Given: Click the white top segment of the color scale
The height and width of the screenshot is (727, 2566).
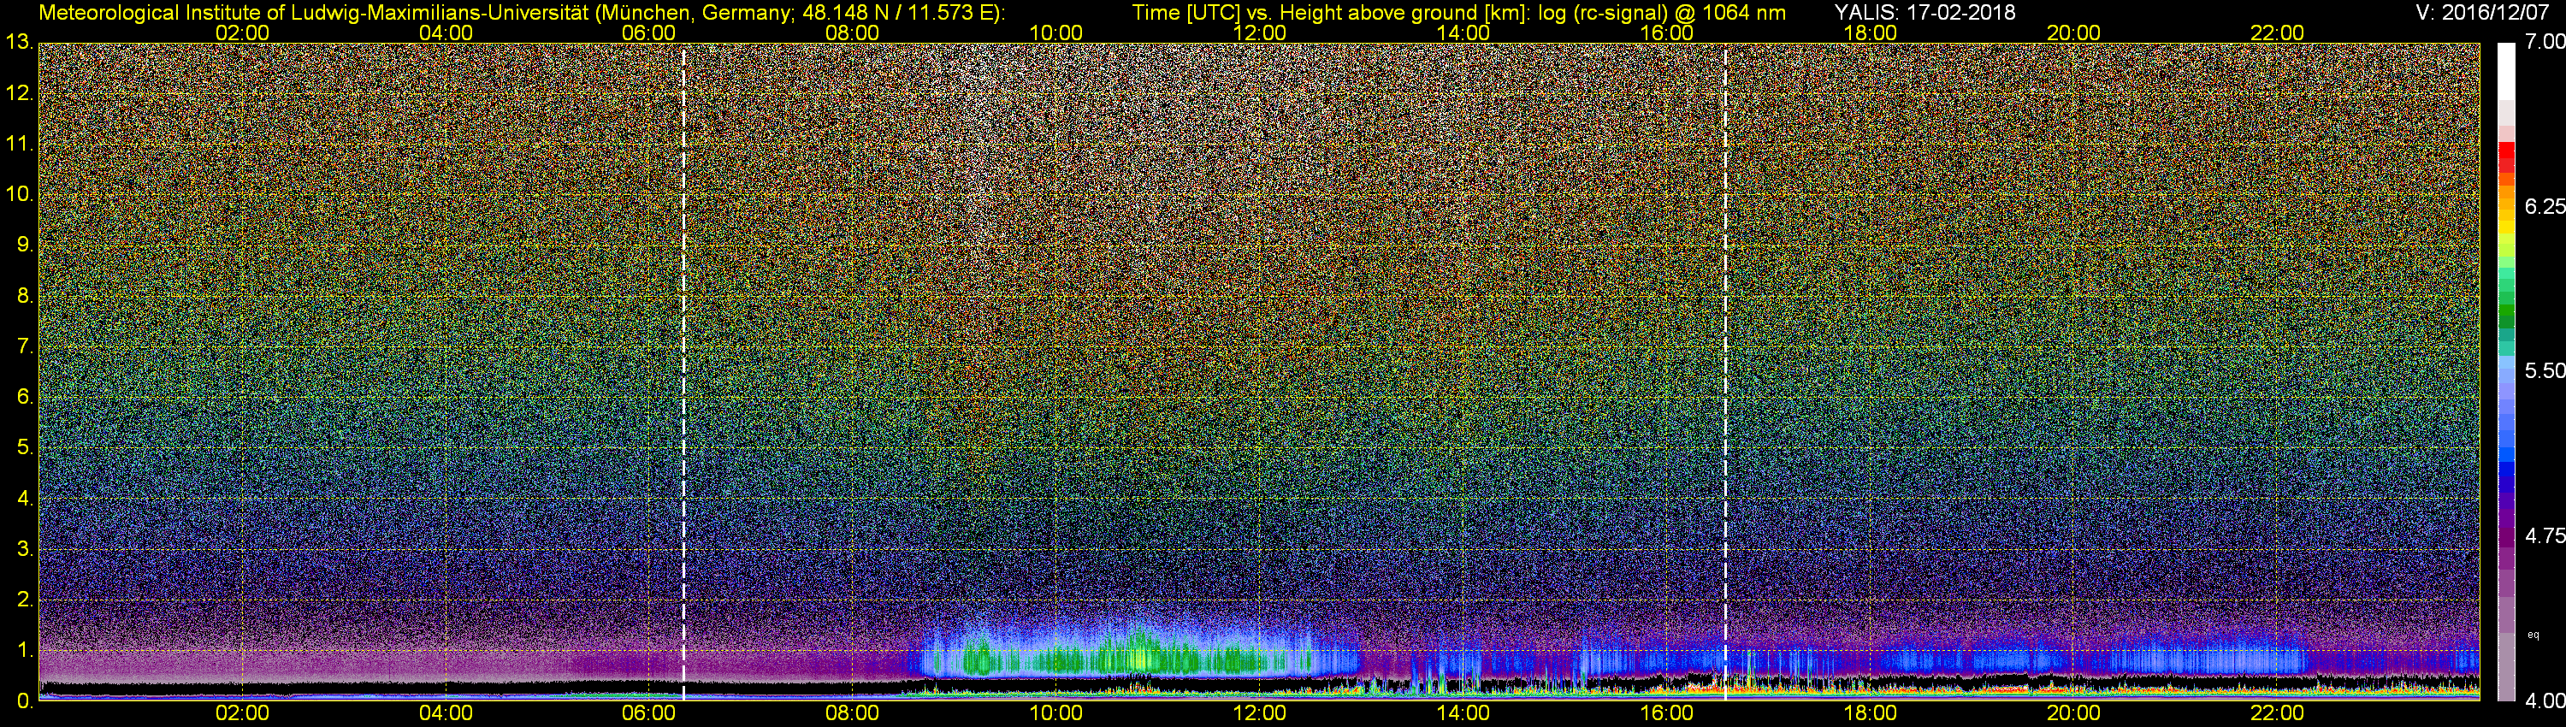Looking at the screenshot, I should click(2506, 71).
